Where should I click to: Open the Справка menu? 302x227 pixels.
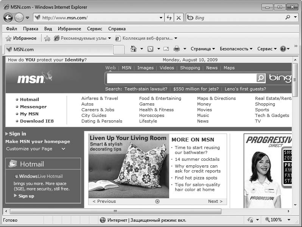[x=117, y=29]
